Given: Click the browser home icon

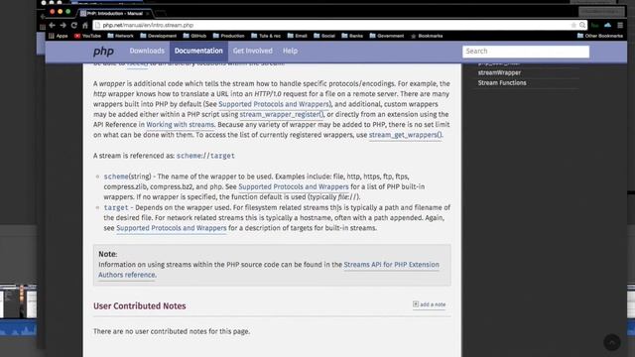Looking at the screenshot, I should 85,25.
